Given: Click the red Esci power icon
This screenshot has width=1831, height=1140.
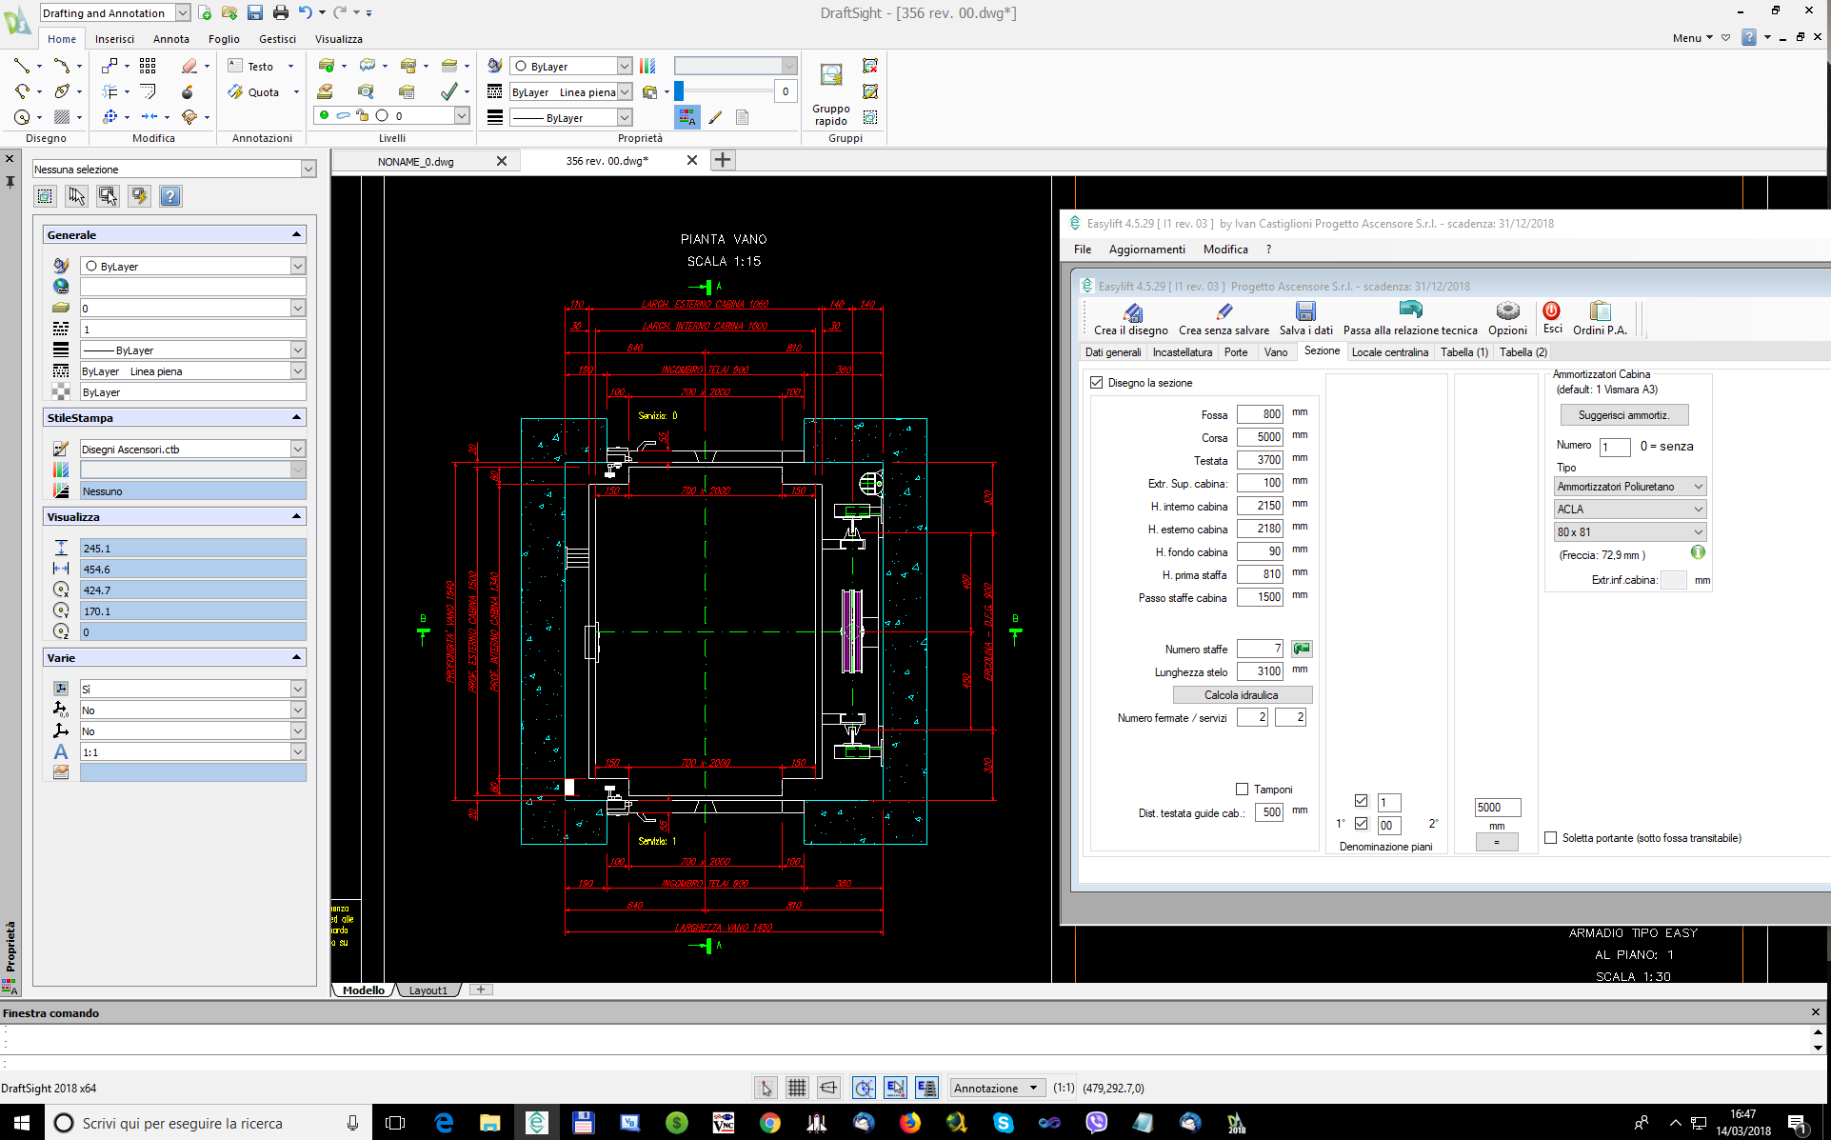Looking at the screenshot, I should tap(1551, 310).
